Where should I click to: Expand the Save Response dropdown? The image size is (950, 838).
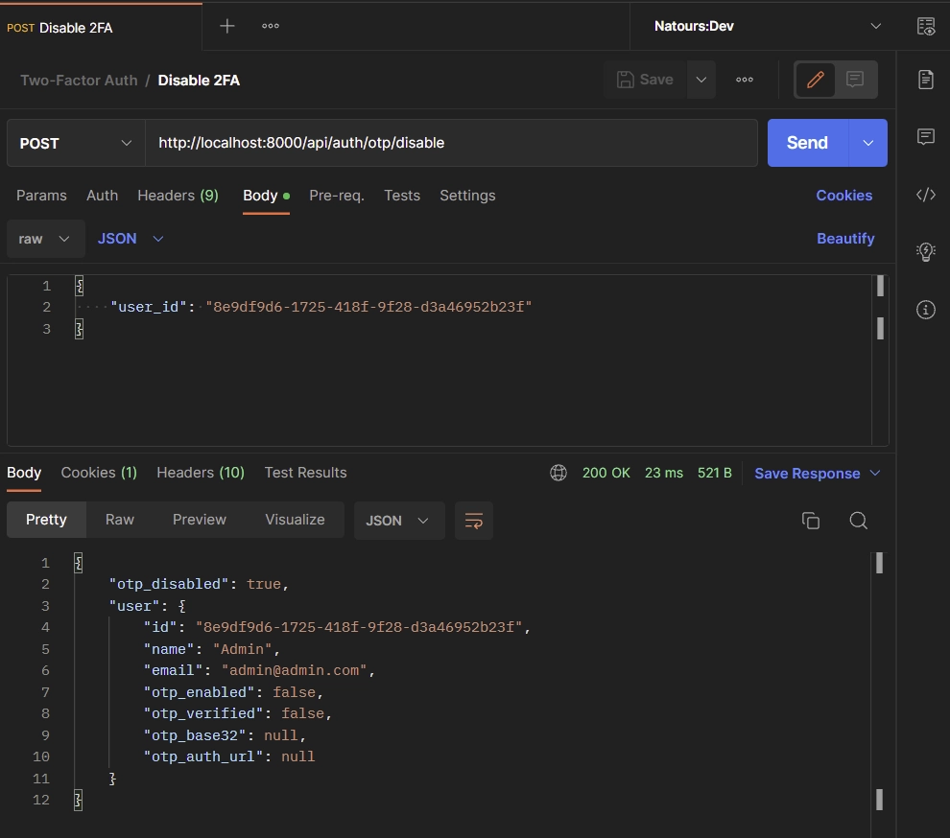point(875,473)
